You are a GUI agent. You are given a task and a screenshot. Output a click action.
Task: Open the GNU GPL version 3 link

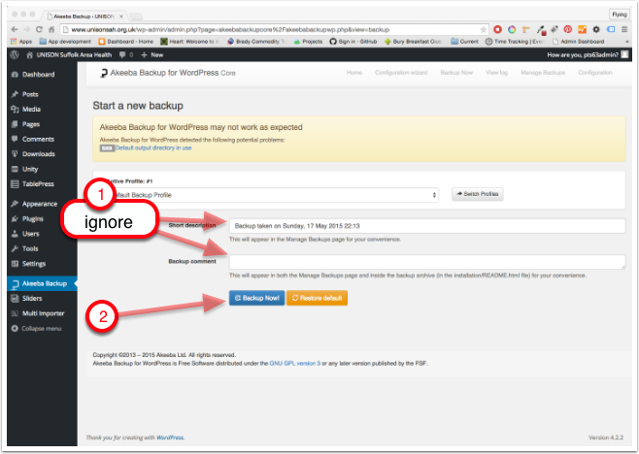pos(294,363)
